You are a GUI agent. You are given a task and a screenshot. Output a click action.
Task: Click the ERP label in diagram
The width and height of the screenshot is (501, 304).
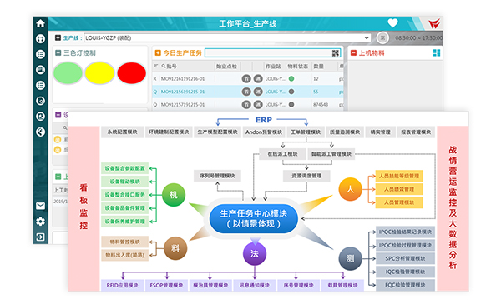[x=264, y=120]
